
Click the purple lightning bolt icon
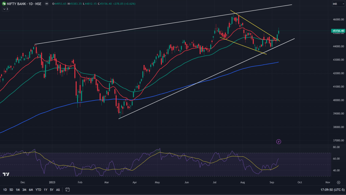pos(279,142)
